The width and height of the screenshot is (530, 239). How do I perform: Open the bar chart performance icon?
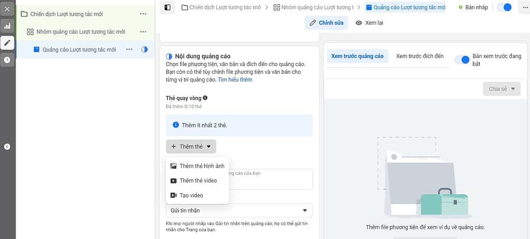[7, 26]
